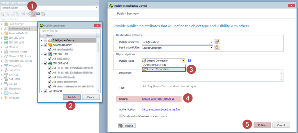
Task: Open the Publish Type dropdown arrow
Action: 184,61
